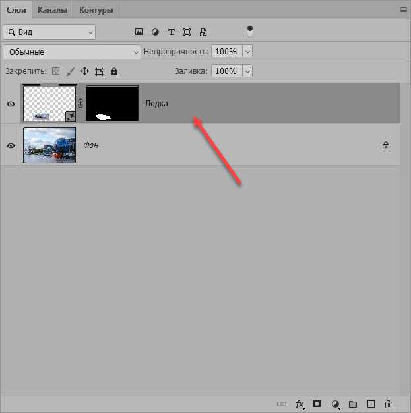Click the Фон layer name
This screenshot has height=413, width=411.
tap(91, 145)
